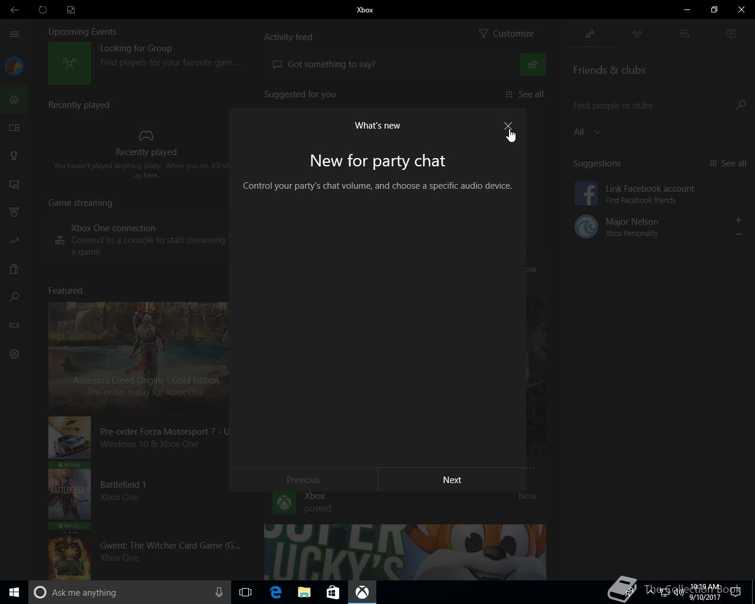Close the What's new dialog

coord(507,126)
